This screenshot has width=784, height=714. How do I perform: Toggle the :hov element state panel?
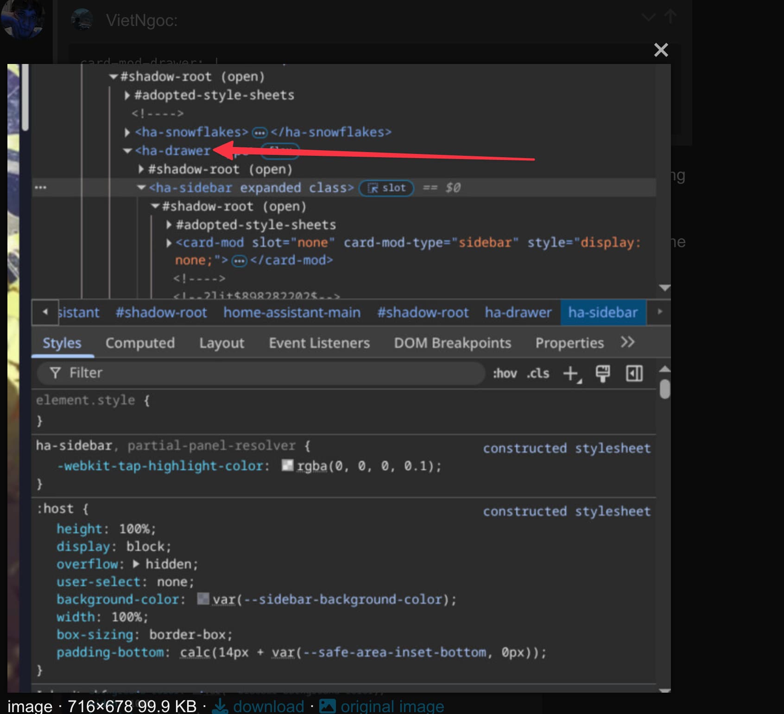point(505,373)
